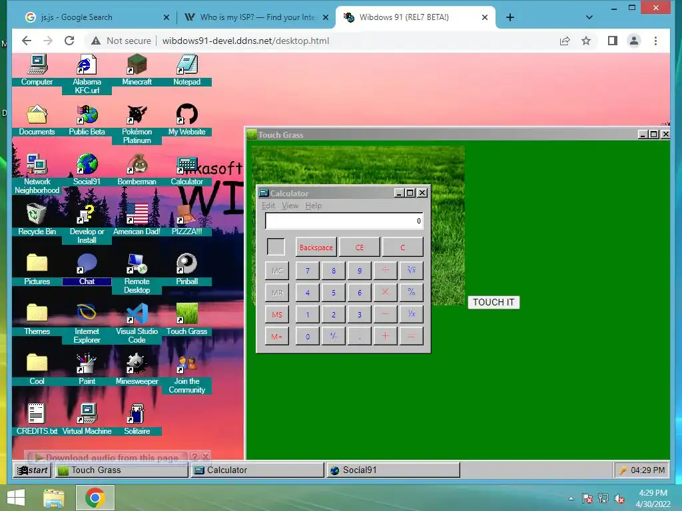The width and height of the screenshot is (682, 511).
Task: Click the calculator 7 key
Action: coord(308,271)
